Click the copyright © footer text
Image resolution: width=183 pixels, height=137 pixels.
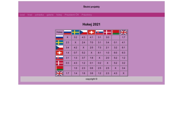pos(91,79)
